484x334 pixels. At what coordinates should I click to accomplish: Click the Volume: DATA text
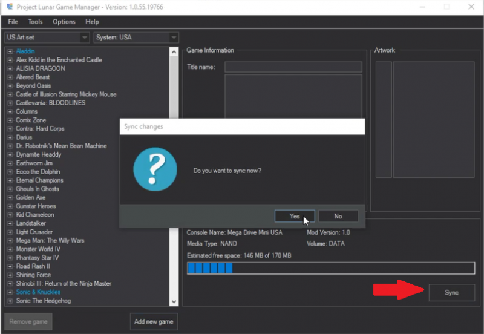coord(325,244)
